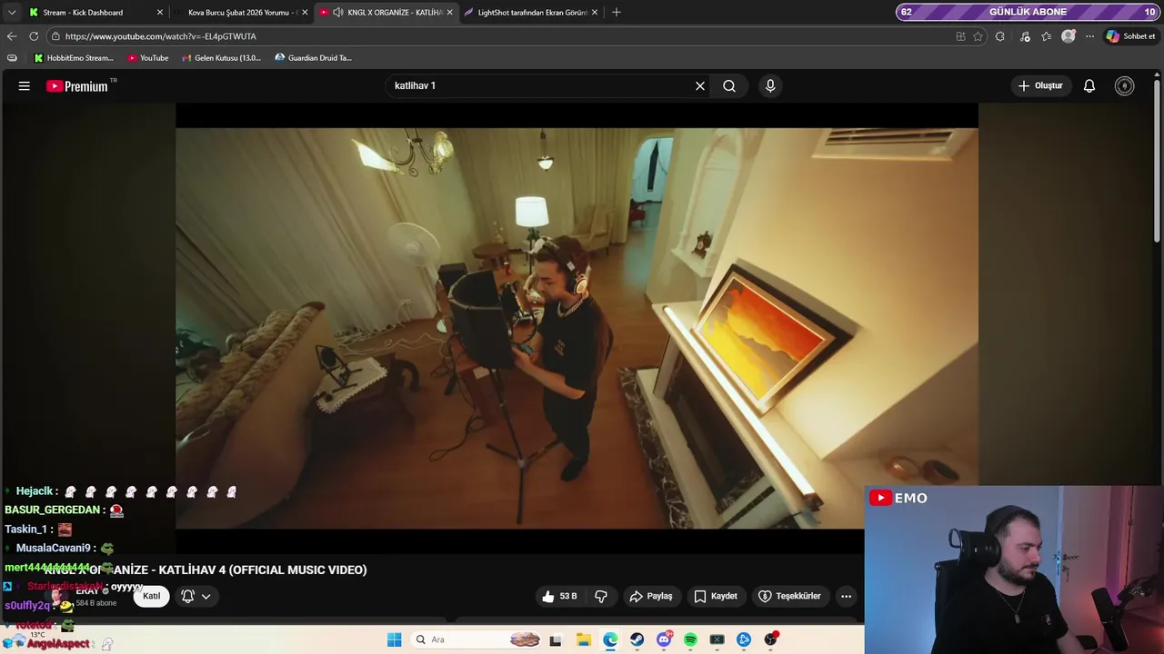Go back in browser history
1164x654 pixels.
pyautogui.click(x=12, y=36)
